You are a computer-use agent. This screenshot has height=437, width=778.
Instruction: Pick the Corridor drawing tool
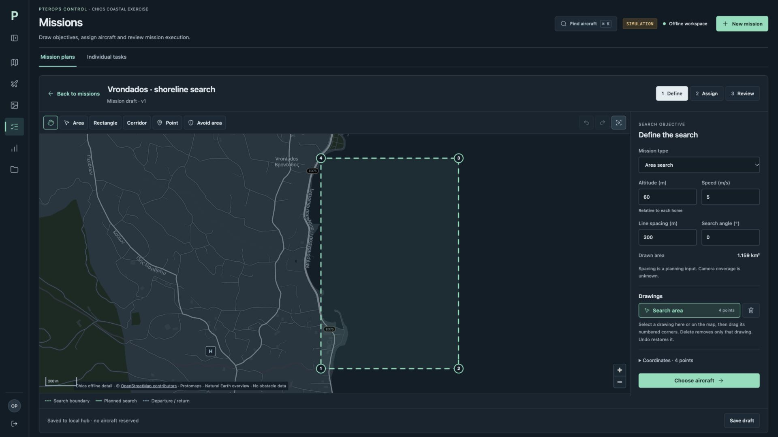pyautogui.click(x=137, y=123)
